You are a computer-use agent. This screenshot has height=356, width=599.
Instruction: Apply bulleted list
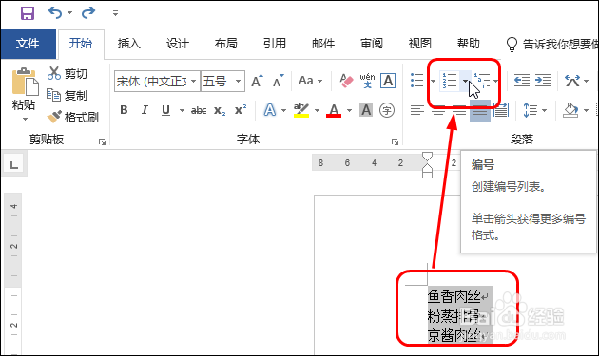click(x=417, y=81)
